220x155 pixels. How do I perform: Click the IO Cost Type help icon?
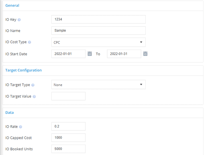(29, 42)
